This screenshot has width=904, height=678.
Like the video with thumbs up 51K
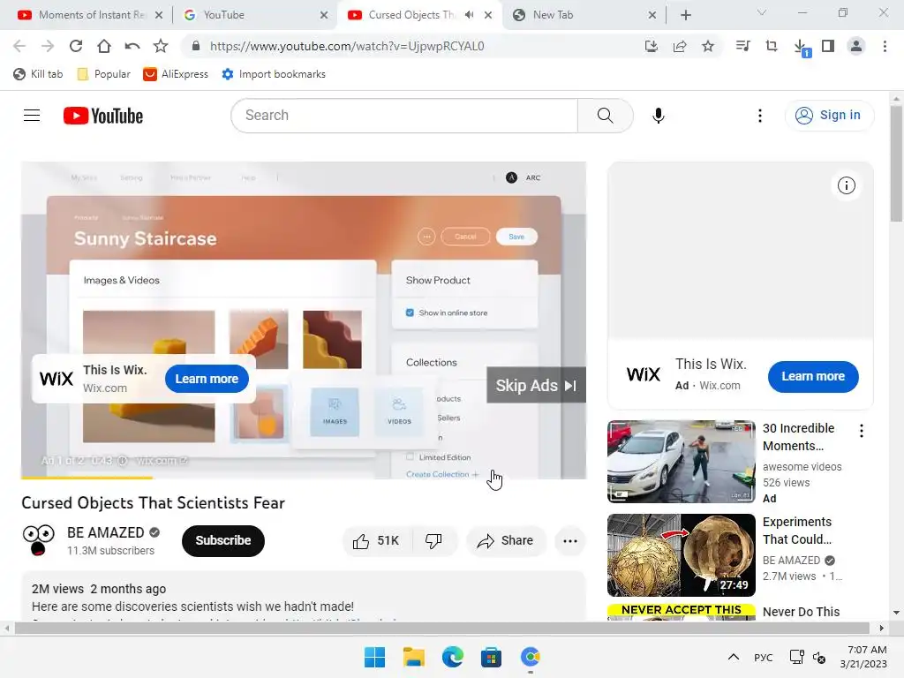(x=377, y=541)
